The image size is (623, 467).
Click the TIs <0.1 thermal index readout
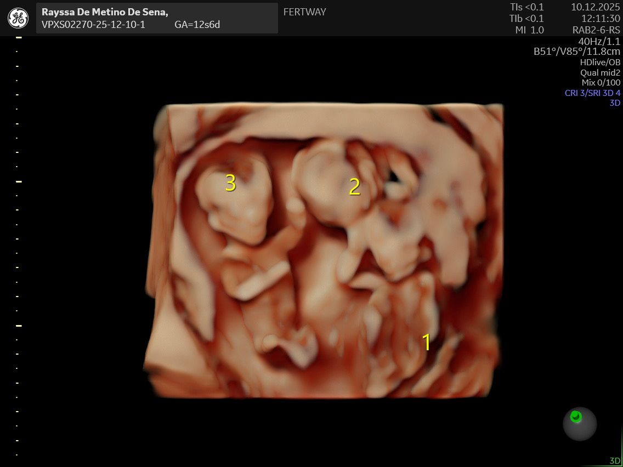click(526, 7)
